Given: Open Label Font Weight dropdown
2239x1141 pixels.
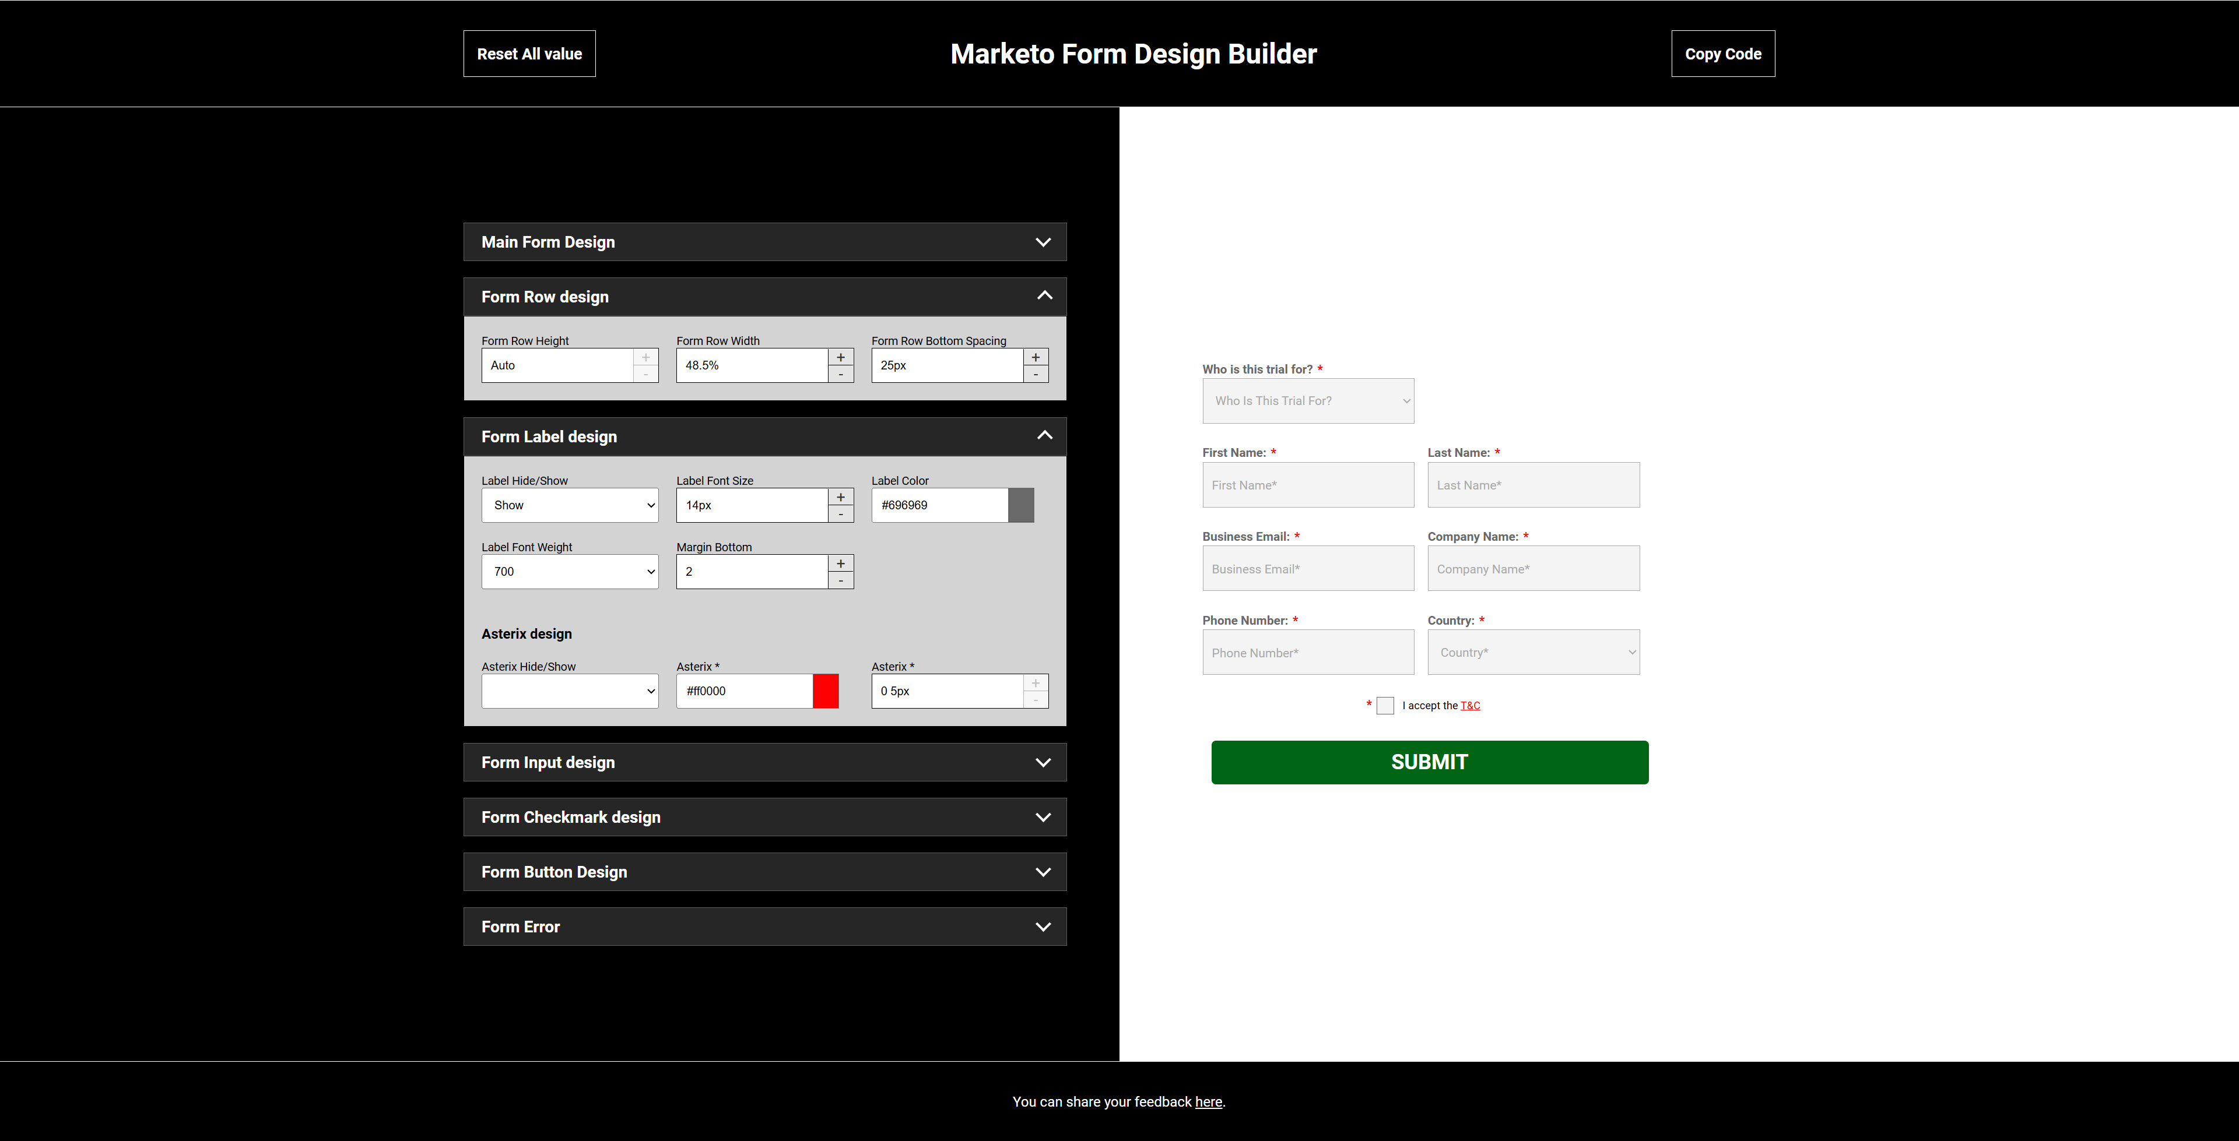Looking at the screenshot, I should tap(569, 571).
